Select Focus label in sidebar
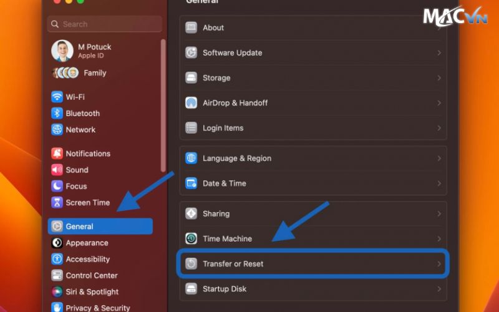The image size is (499, 312). click(x=76, y=186)
